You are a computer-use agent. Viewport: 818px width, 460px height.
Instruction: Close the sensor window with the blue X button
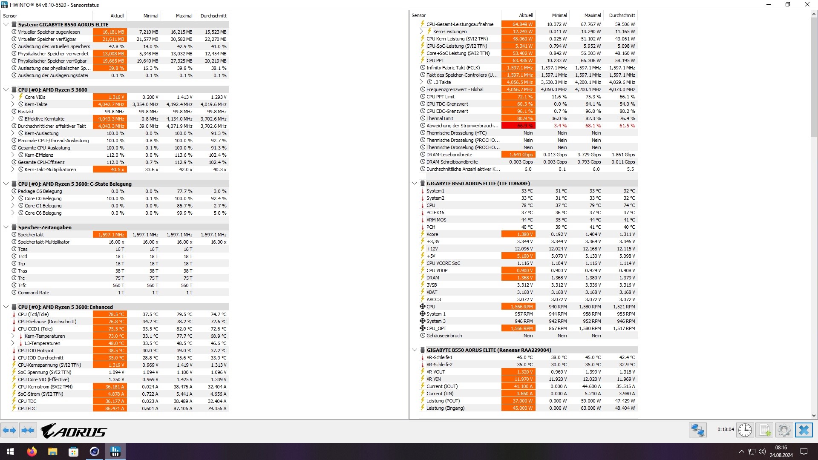coord(804,430)
